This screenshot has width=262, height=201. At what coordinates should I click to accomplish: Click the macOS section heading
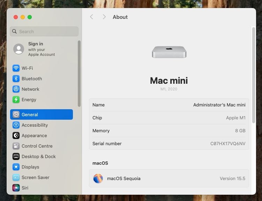click(x=100, y=163)
